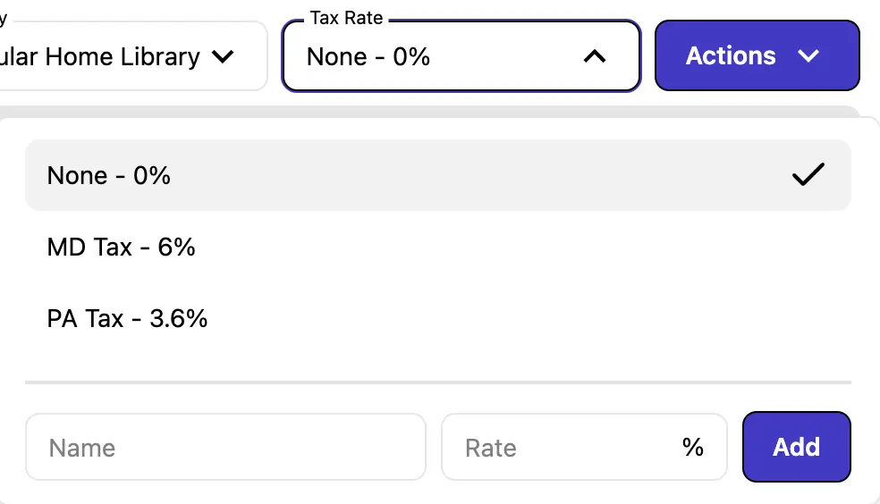The image size is (880, 504).
Task: Click the Tax Rate field label
Action: [346, 18]
